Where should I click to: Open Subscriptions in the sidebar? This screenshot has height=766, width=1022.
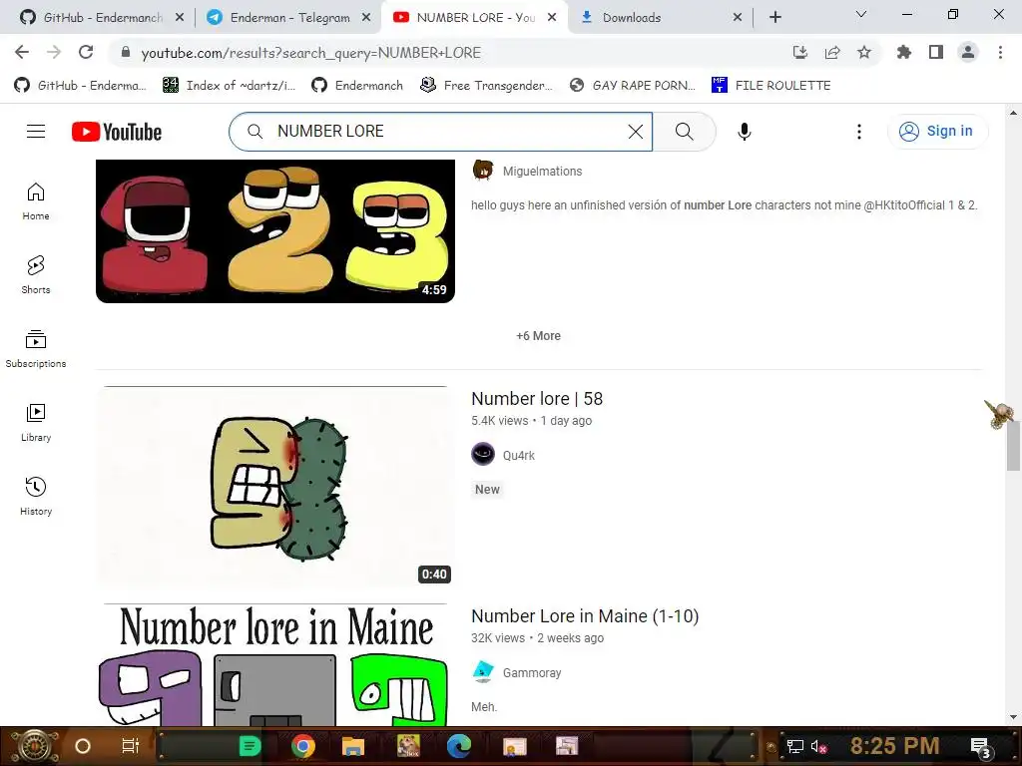coord(36,348)
